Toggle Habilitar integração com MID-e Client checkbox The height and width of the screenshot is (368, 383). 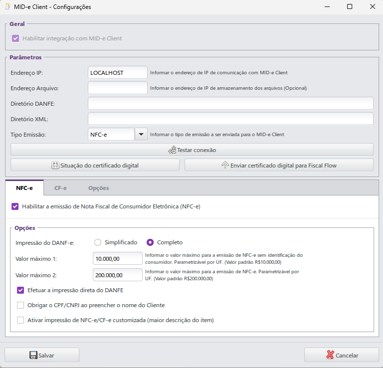pos(15,38)
